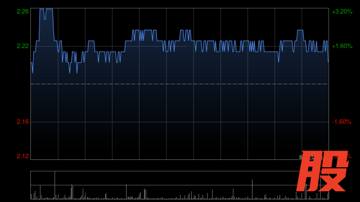Click the 2.26 price axis label
Image resolution: width=360 pixels, height=202 pixels.
click(x=22, y=11)
